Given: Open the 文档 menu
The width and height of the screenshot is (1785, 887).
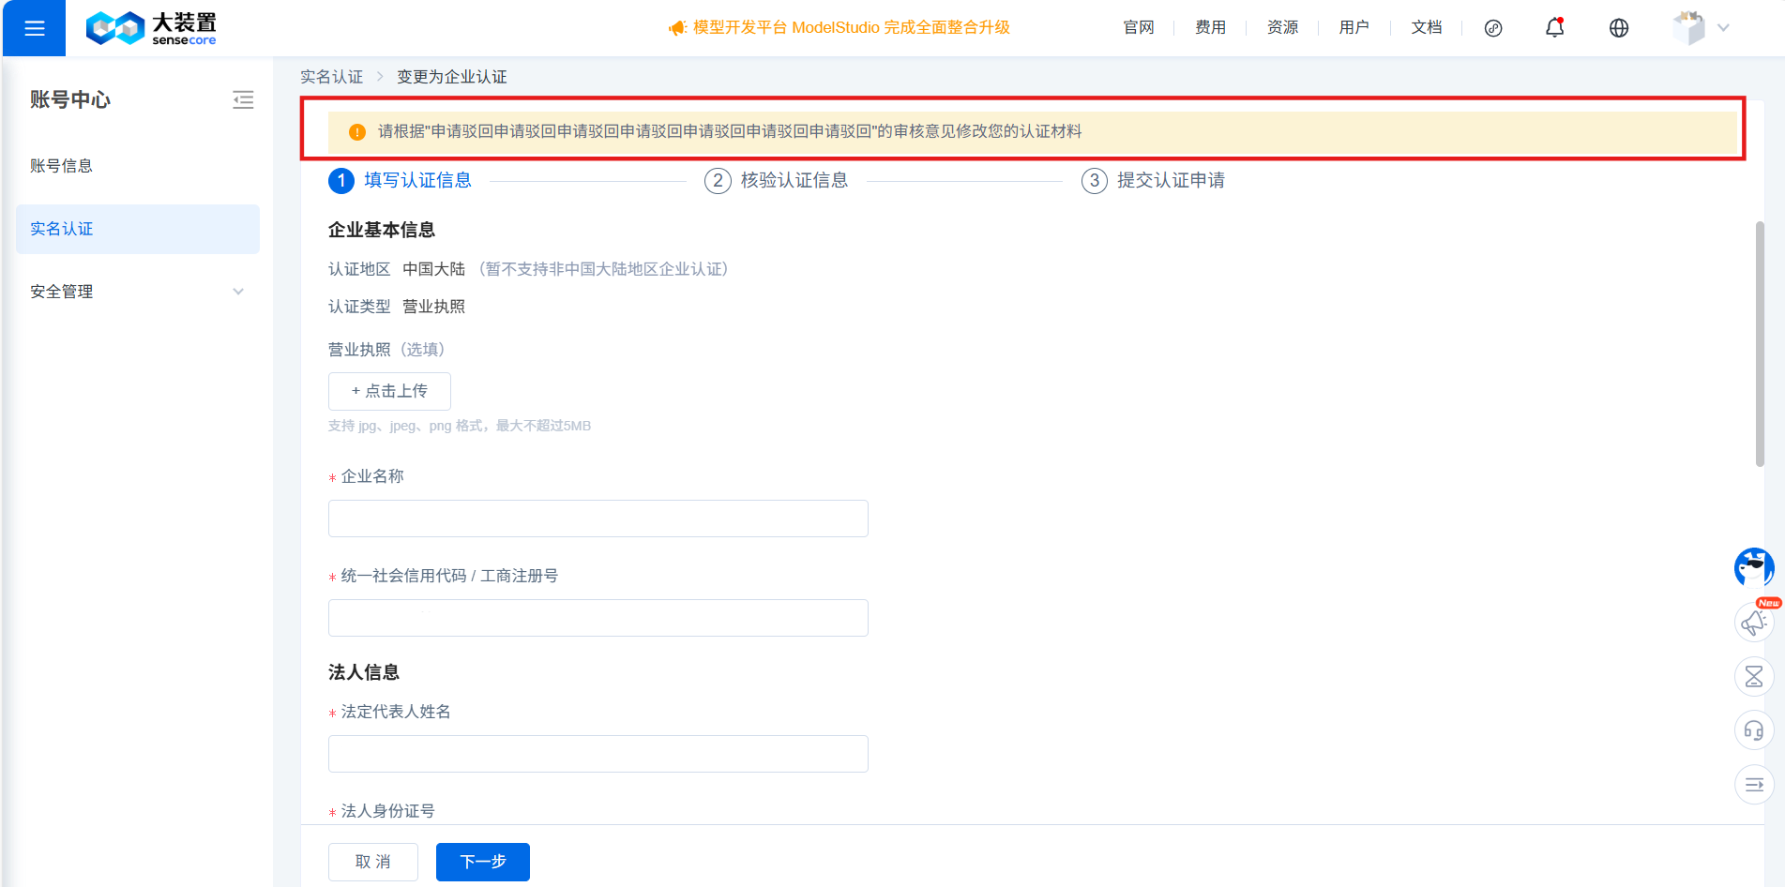Looking at the screenshot, I should (x=1426, y=28).
